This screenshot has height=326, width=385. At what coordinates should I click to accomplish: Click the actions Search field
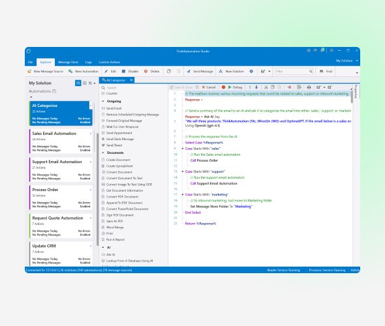coord(134,87)
